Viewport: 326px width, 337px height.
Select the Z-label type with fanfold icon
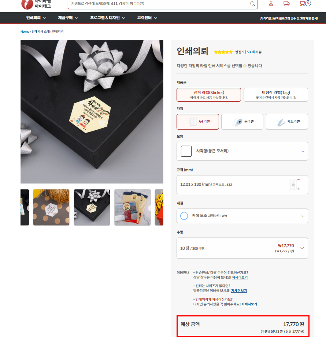[x=287, y=122]
